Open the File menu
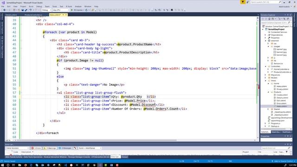297x167 pixels. coord(3,6)
